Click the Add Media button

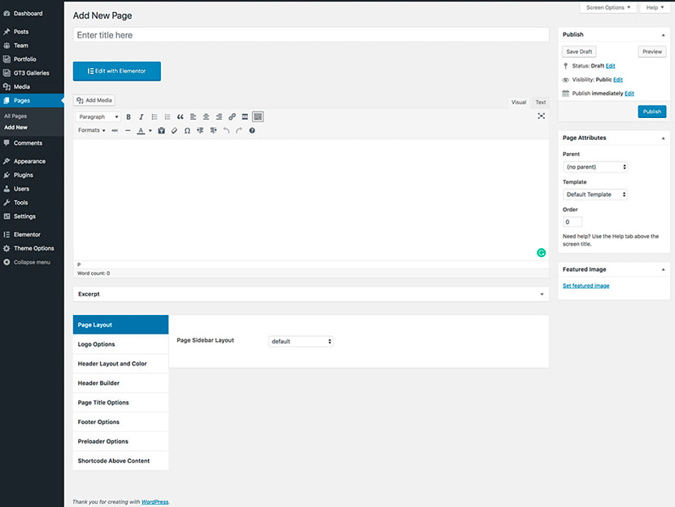coord(94,100)
